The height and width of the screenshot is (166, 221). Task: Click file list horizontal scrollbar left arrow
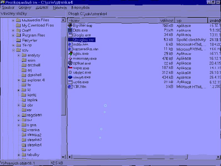[70, 157]
